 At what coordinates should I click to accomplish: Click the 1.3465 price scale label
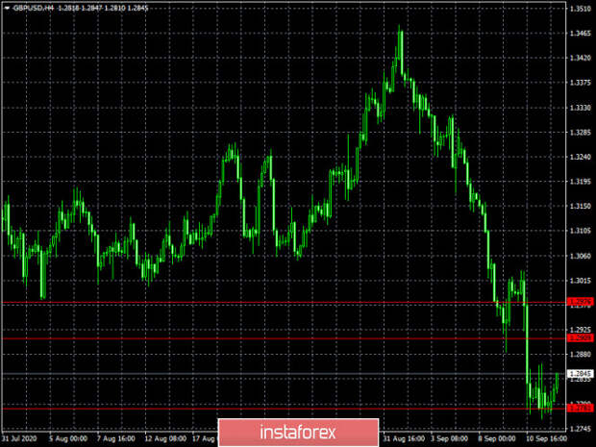[581, 34]
